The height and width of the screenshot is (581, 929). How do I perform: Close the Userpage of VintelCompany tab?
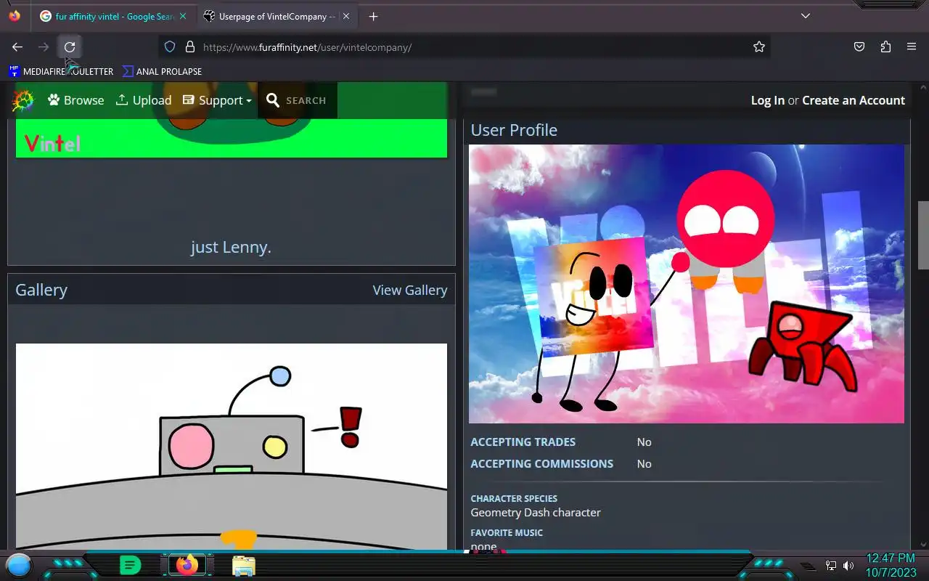click(345, 16)
